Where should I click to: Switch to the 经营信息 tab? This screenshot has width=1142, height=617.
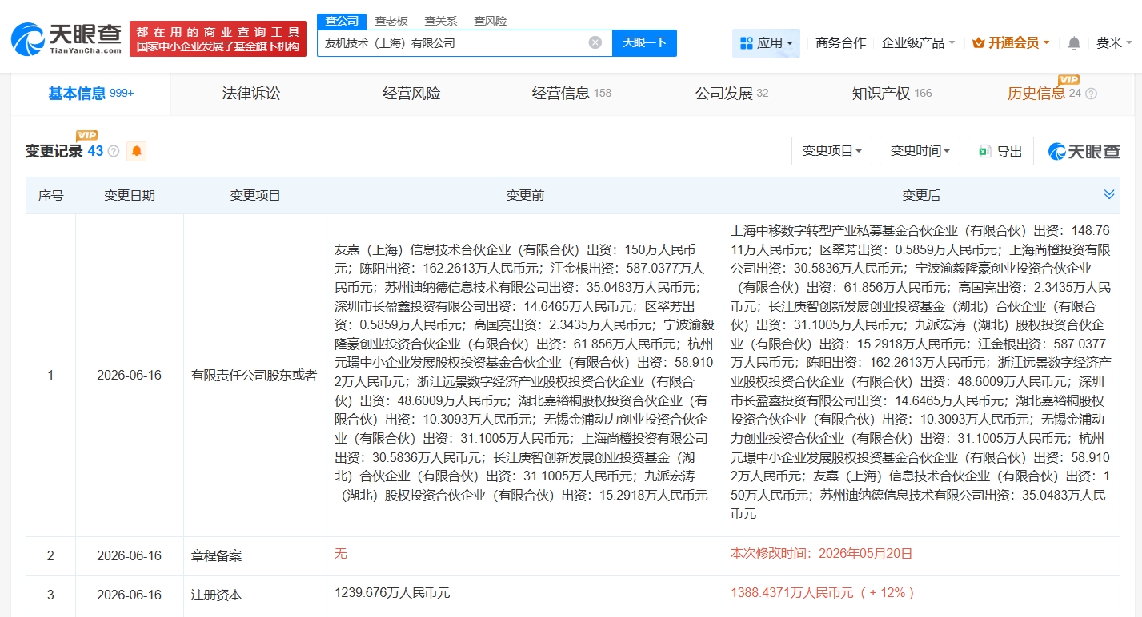point(571,94)
